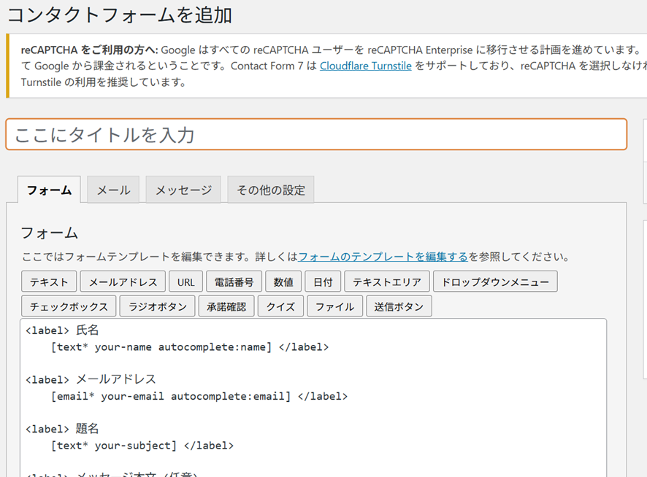Viewport: 647px width, 477px height.
Task: Open the その他の設定 tab
Action: pyautogui.click(x=270, y=190)
